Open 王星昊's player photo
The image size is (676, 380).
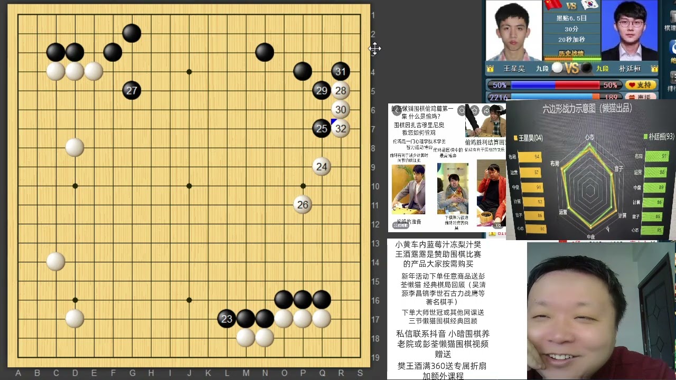click(514, 31)
